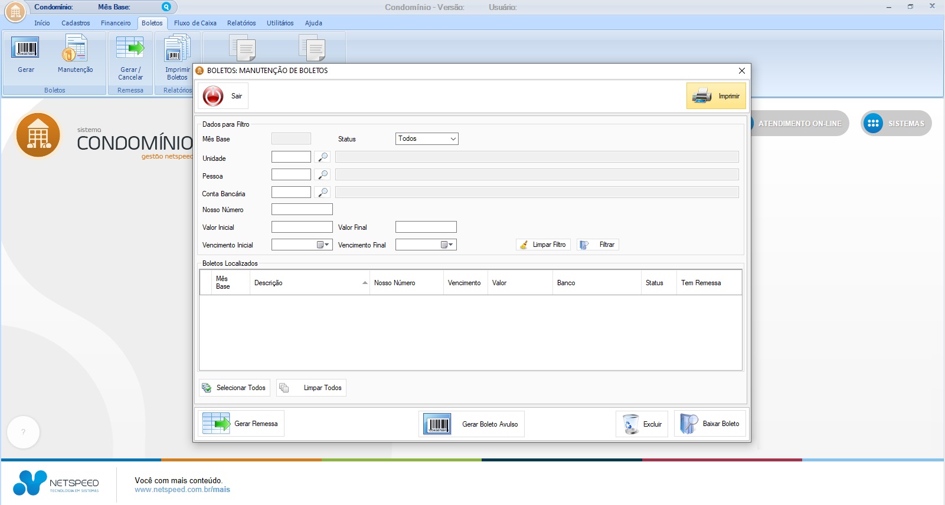Click the Limpar Todos button

(x=311, y=388)
